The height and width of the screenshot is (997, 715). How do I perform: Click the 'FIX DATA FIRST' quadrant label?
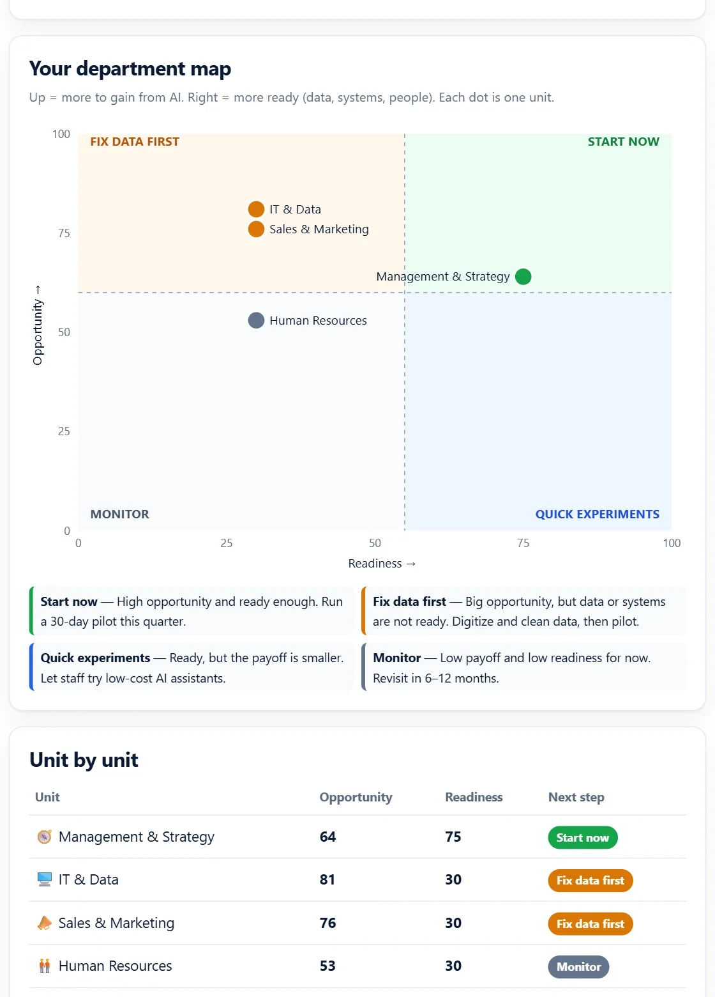tap(135, 142)
